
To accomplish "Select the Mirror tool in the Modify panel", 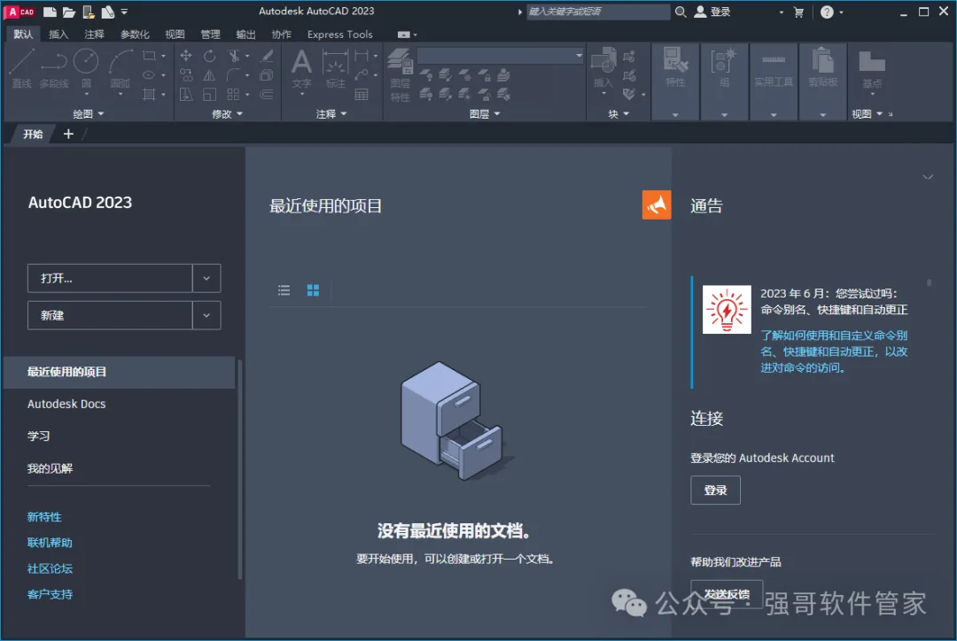I will 209,75.
